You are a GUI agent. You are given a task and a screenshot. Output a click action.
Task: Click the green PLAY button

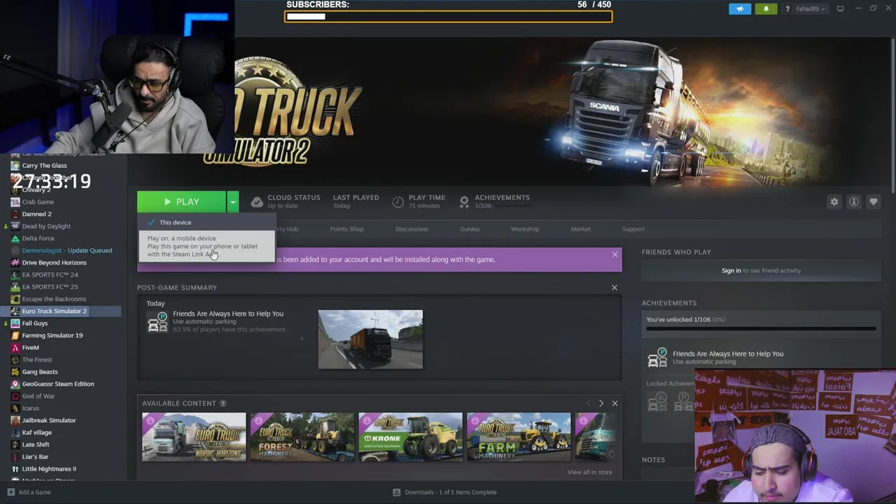(x=181, y=202)
